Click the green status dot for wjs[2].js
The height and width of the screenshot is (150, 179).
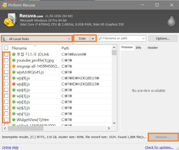click(x=14, y=108)
